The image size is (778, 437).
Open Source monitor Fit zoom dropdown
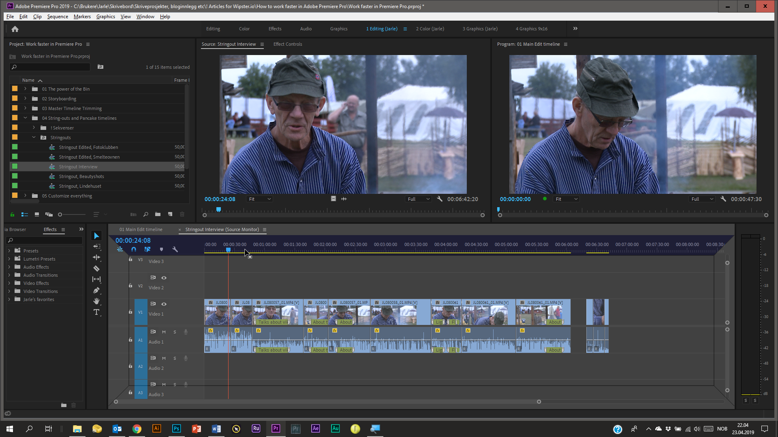[260, 199]
